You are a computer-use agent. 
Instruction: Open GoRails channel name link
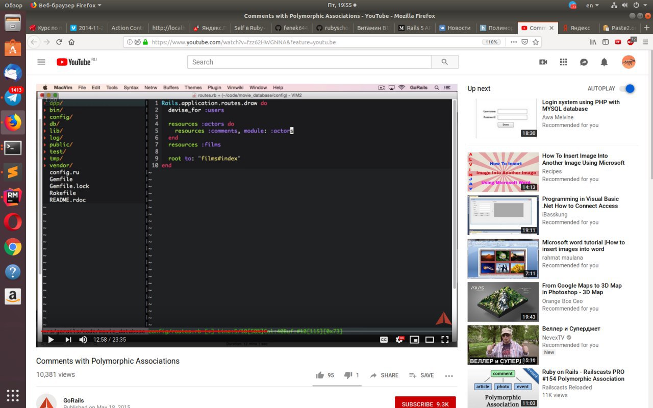[73, 400]
